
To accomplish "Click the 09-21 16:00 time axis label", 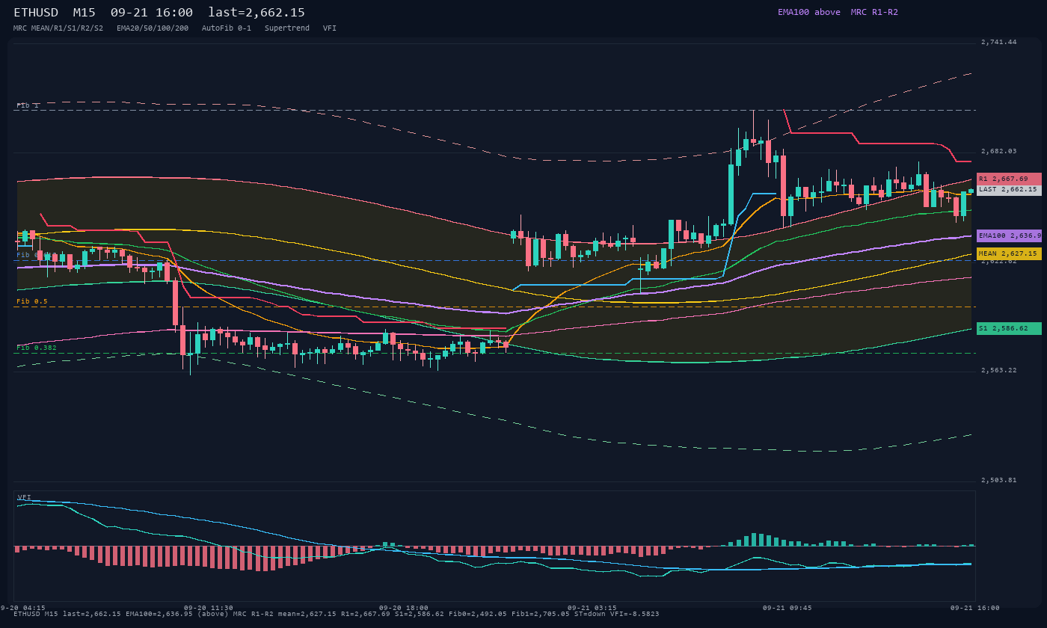I will coord(974,608).
